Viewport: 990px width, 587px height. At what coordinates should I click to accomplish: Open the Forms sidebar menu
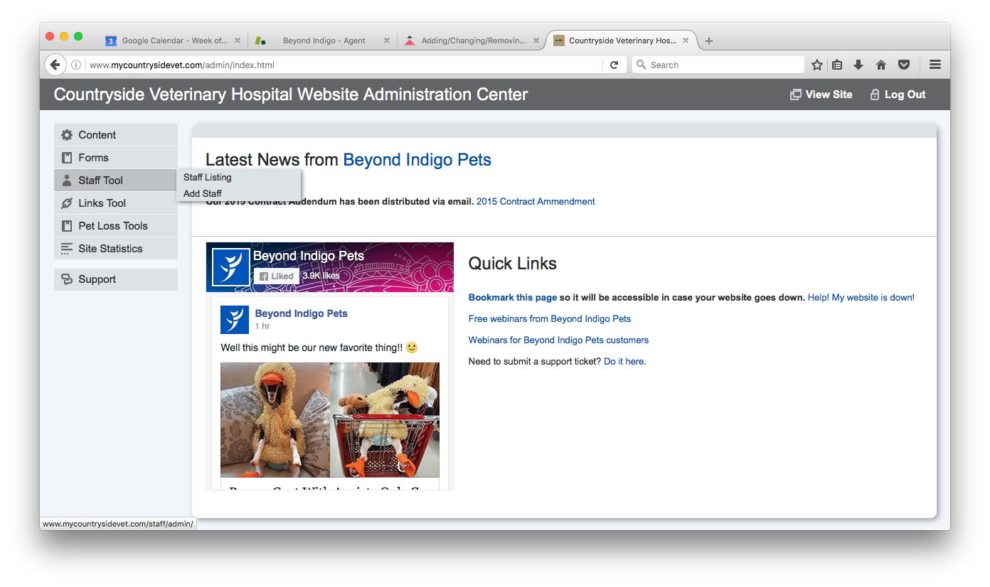[x=116, y=158]
